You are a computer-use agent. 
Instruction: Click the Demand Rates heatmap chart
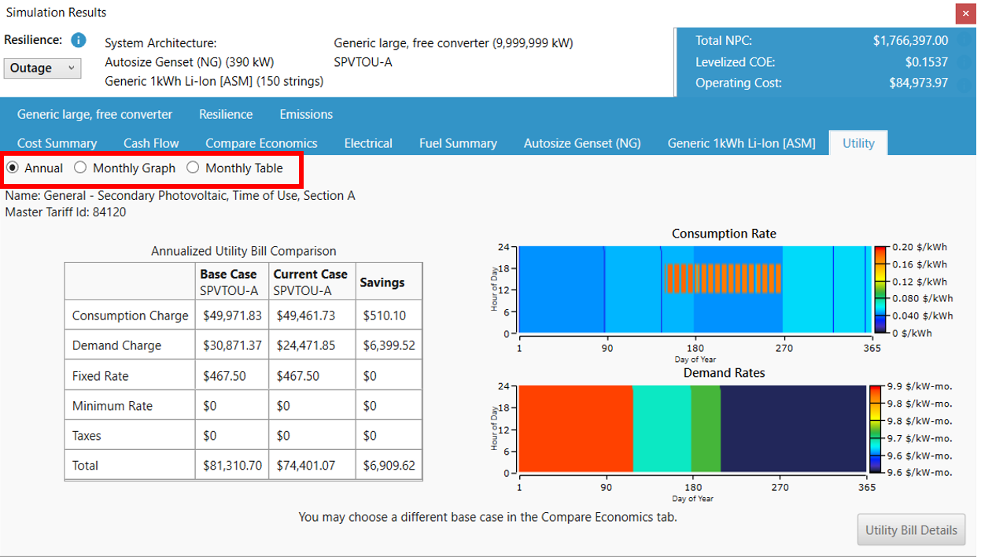pos(692,430)
